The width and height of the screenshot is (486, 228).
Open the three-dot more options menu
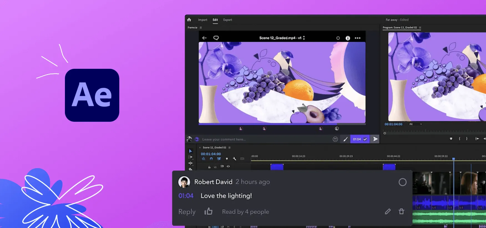click(358, 38)
